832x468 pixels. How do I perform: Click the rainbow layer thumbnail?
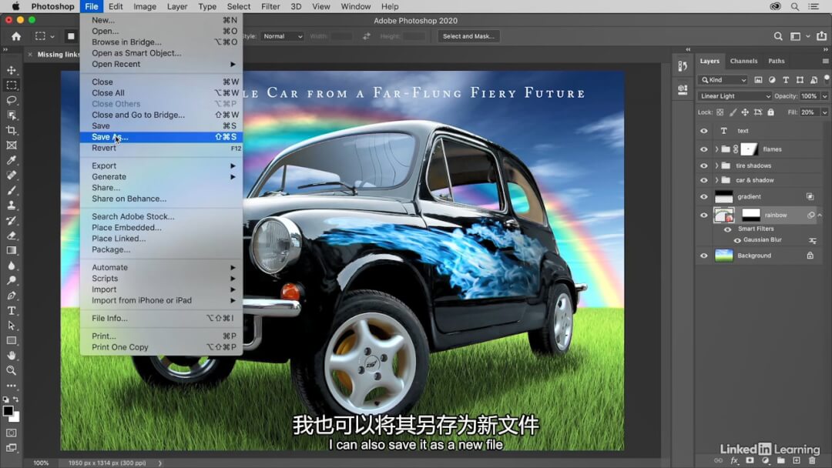click(x=723, y=216)
